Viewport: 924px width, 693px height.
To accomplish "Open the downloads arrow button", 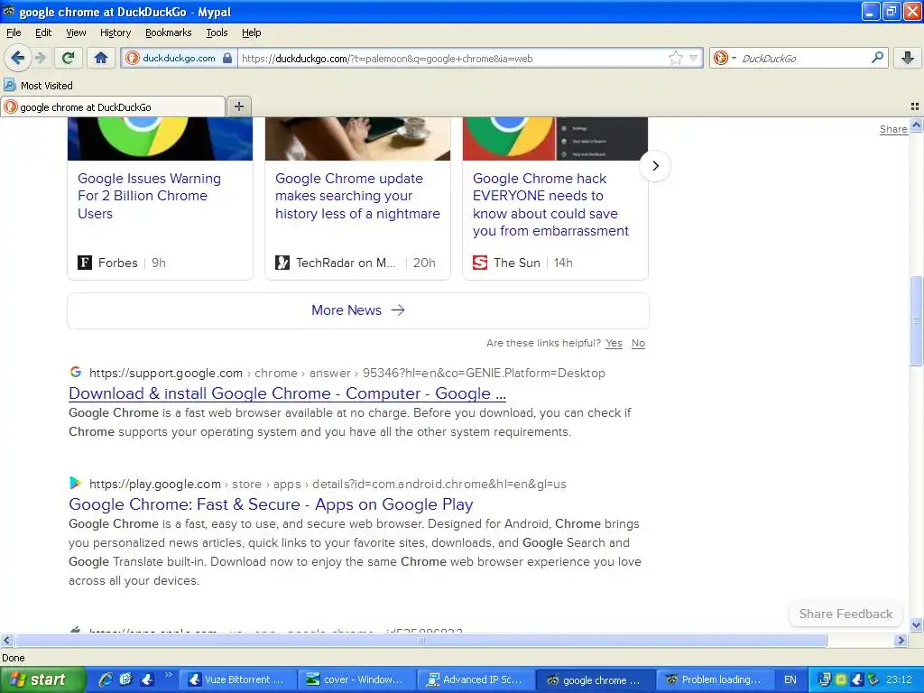I will [x=908, y=58].
